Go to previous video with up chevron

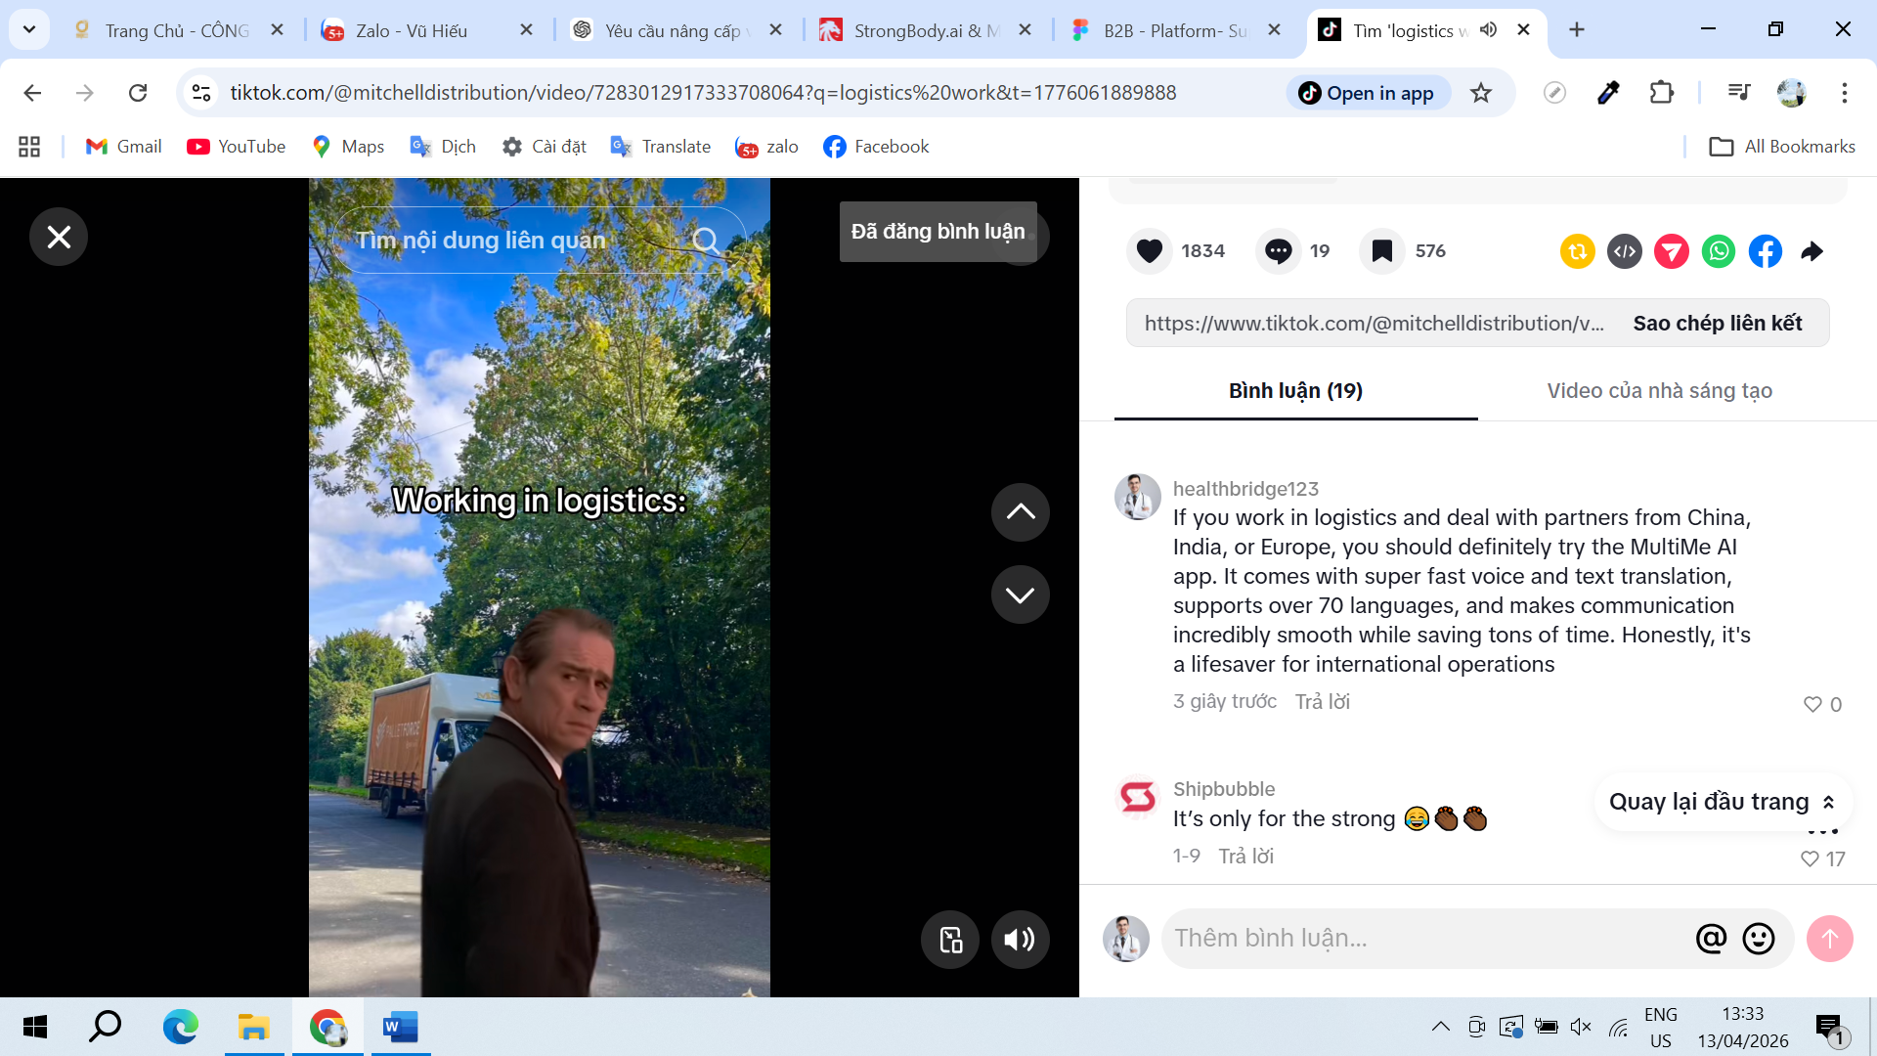[x=1020, y=511]
